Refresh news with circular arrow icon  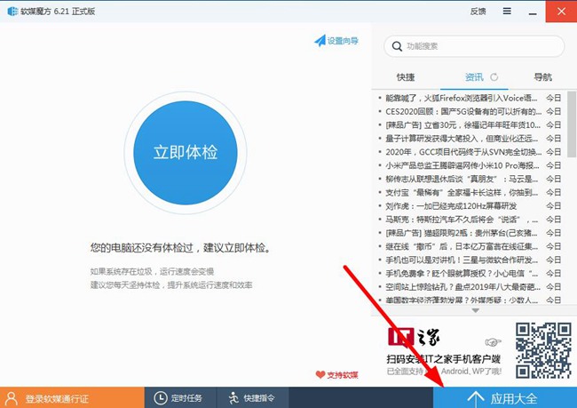tap(494, 77)
